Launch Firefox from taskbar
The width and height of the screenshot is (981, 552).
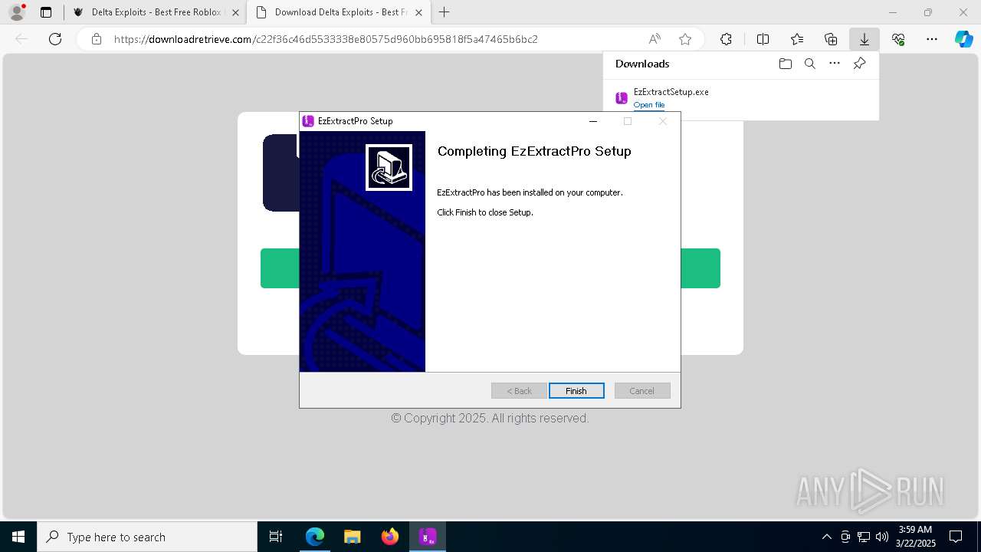(390, 537)
